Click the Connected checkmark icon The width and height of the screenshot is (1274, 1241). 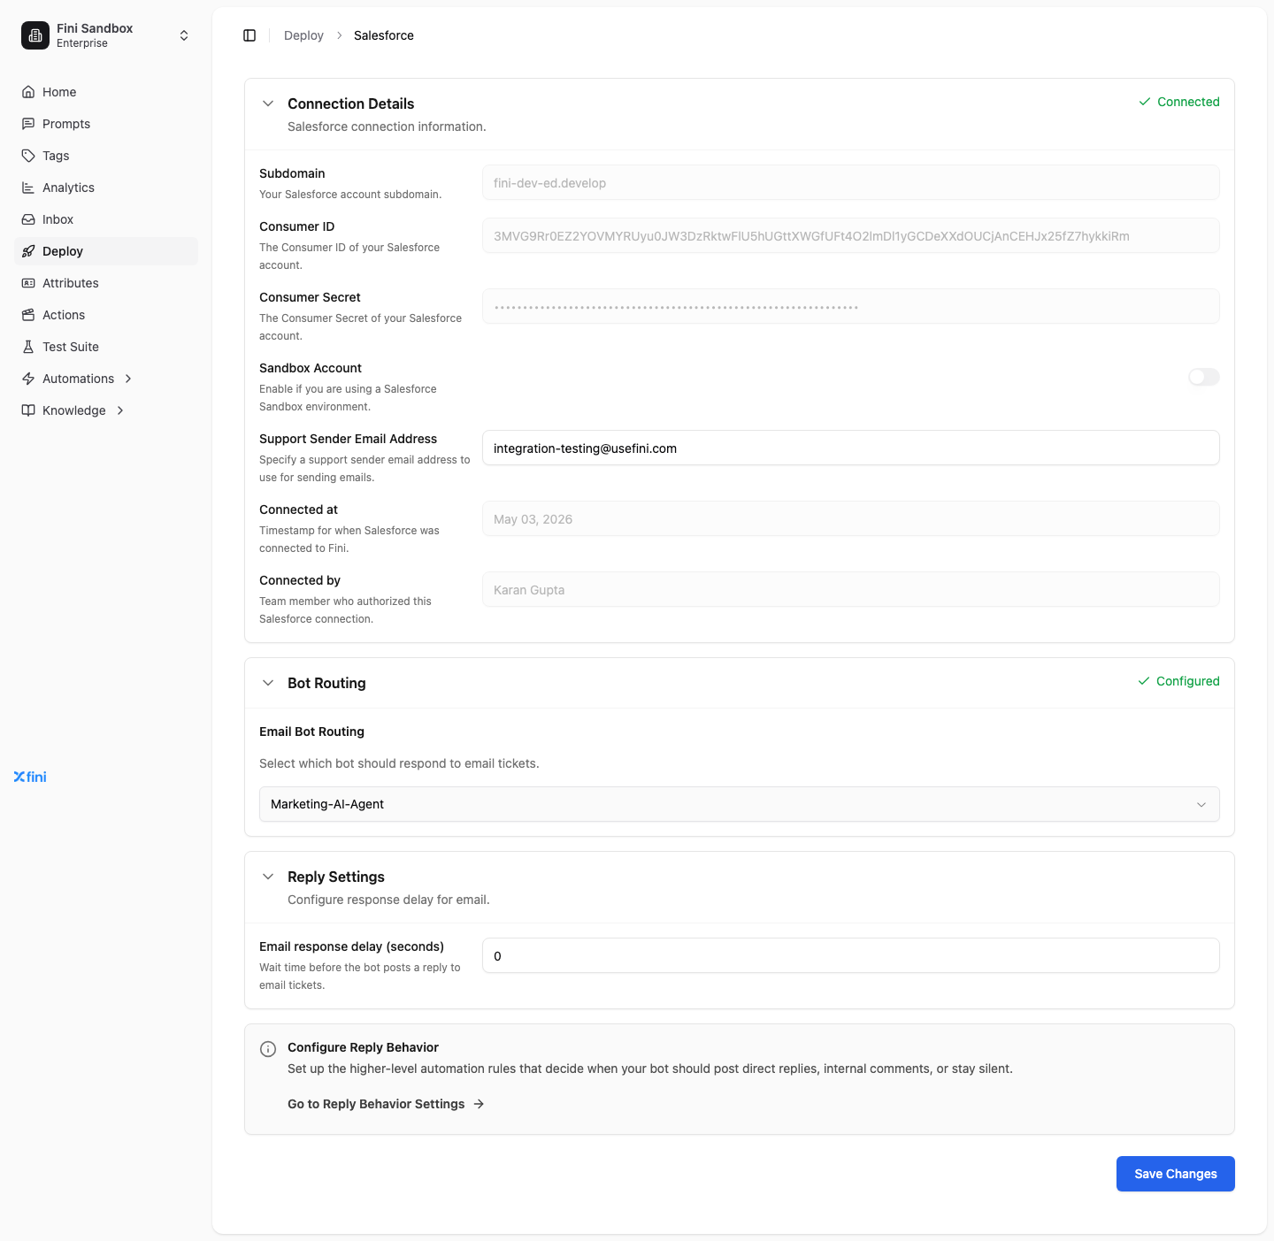coord(1145,102)
